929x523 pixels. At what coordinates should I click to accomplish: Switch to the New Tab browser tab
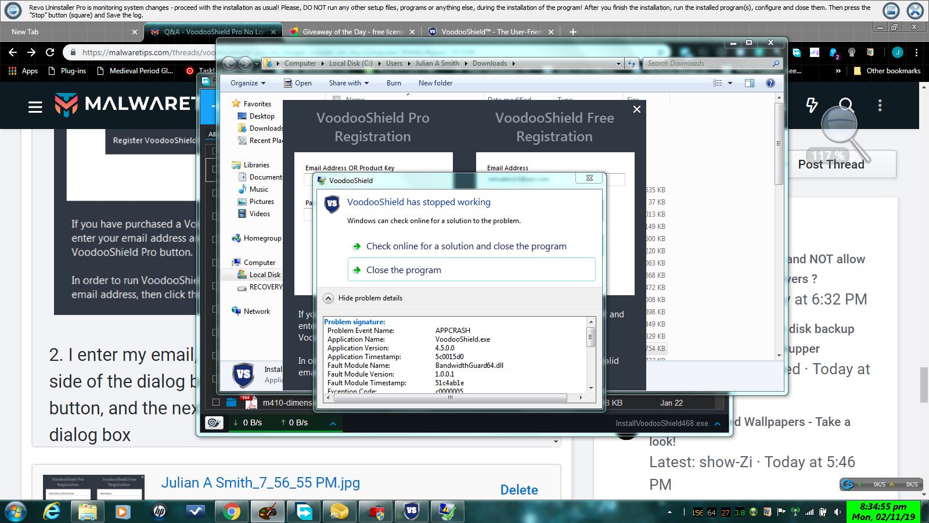(71, 32)
